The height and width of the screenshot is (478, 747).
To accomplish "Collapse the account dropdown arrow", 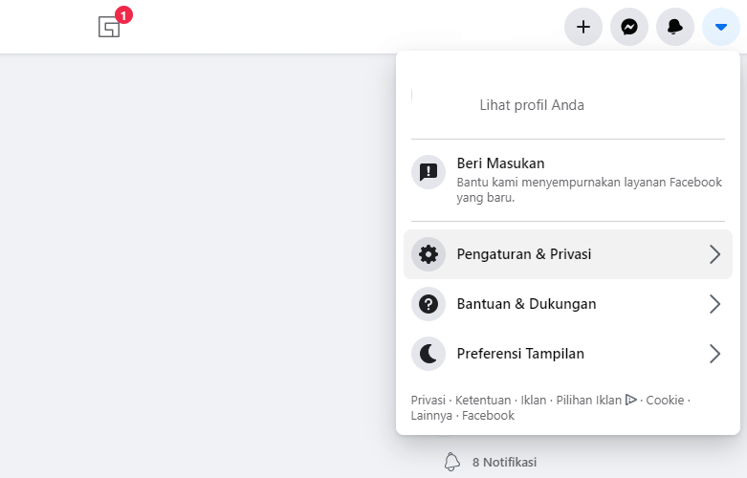I will pos(721,27).
